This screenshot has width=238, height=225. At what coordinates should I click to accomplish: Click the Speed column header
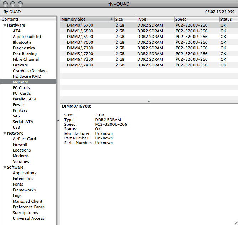[x=196, y=19]
